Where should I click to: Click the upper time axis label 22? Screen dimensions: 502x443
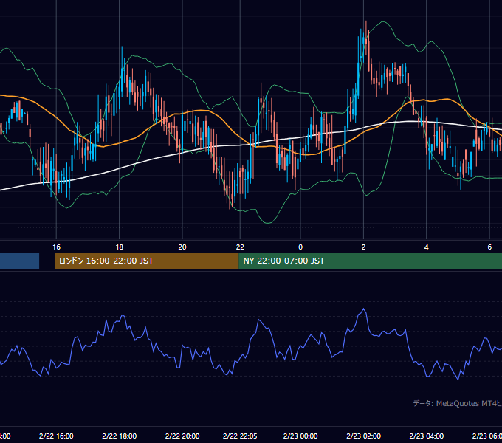coord(240,247)
